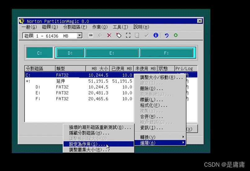Click 設定為作用(S) submenu item
The image size is (250, 171).
pos(99,144)
